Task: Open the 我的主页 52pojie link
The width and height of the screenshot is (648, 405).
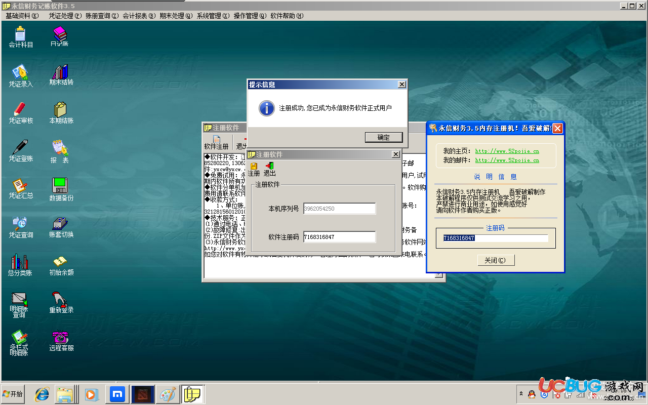Action: [x=507, y=151]
